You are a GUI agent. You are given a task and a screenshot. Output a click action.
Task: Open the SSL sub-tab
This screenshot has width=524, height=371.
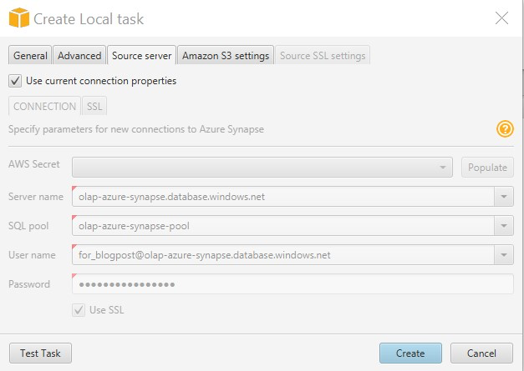[94, 107]
